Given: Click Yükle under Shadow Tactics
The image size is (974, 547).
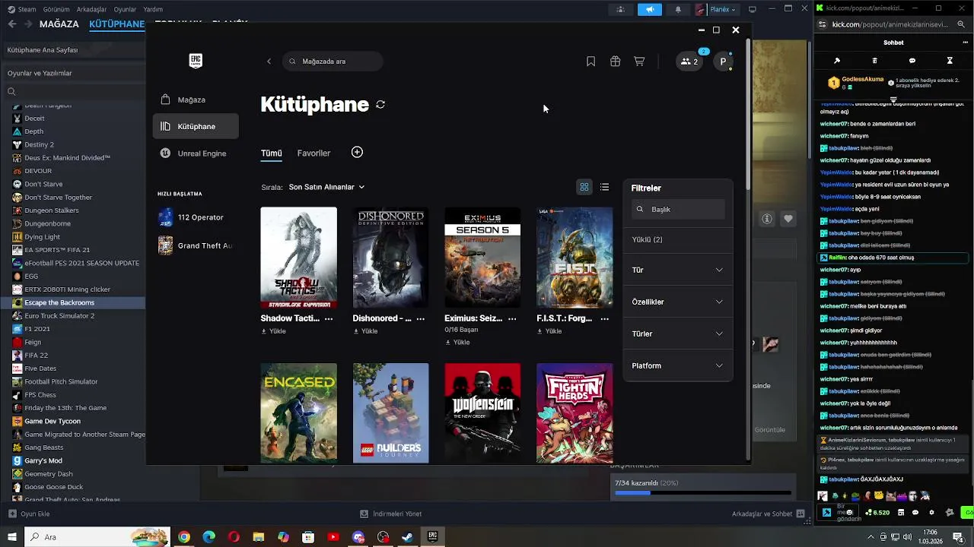Looking at the screenshot, I should click(274, 331).
